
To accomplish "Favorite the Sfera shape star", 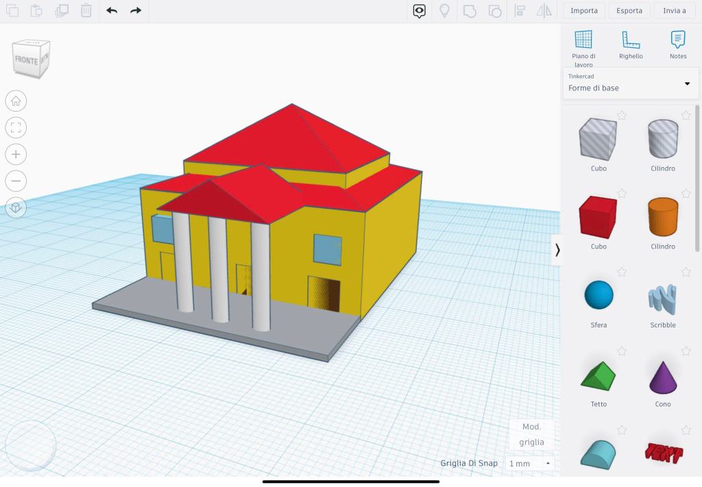I will point(622,272).
